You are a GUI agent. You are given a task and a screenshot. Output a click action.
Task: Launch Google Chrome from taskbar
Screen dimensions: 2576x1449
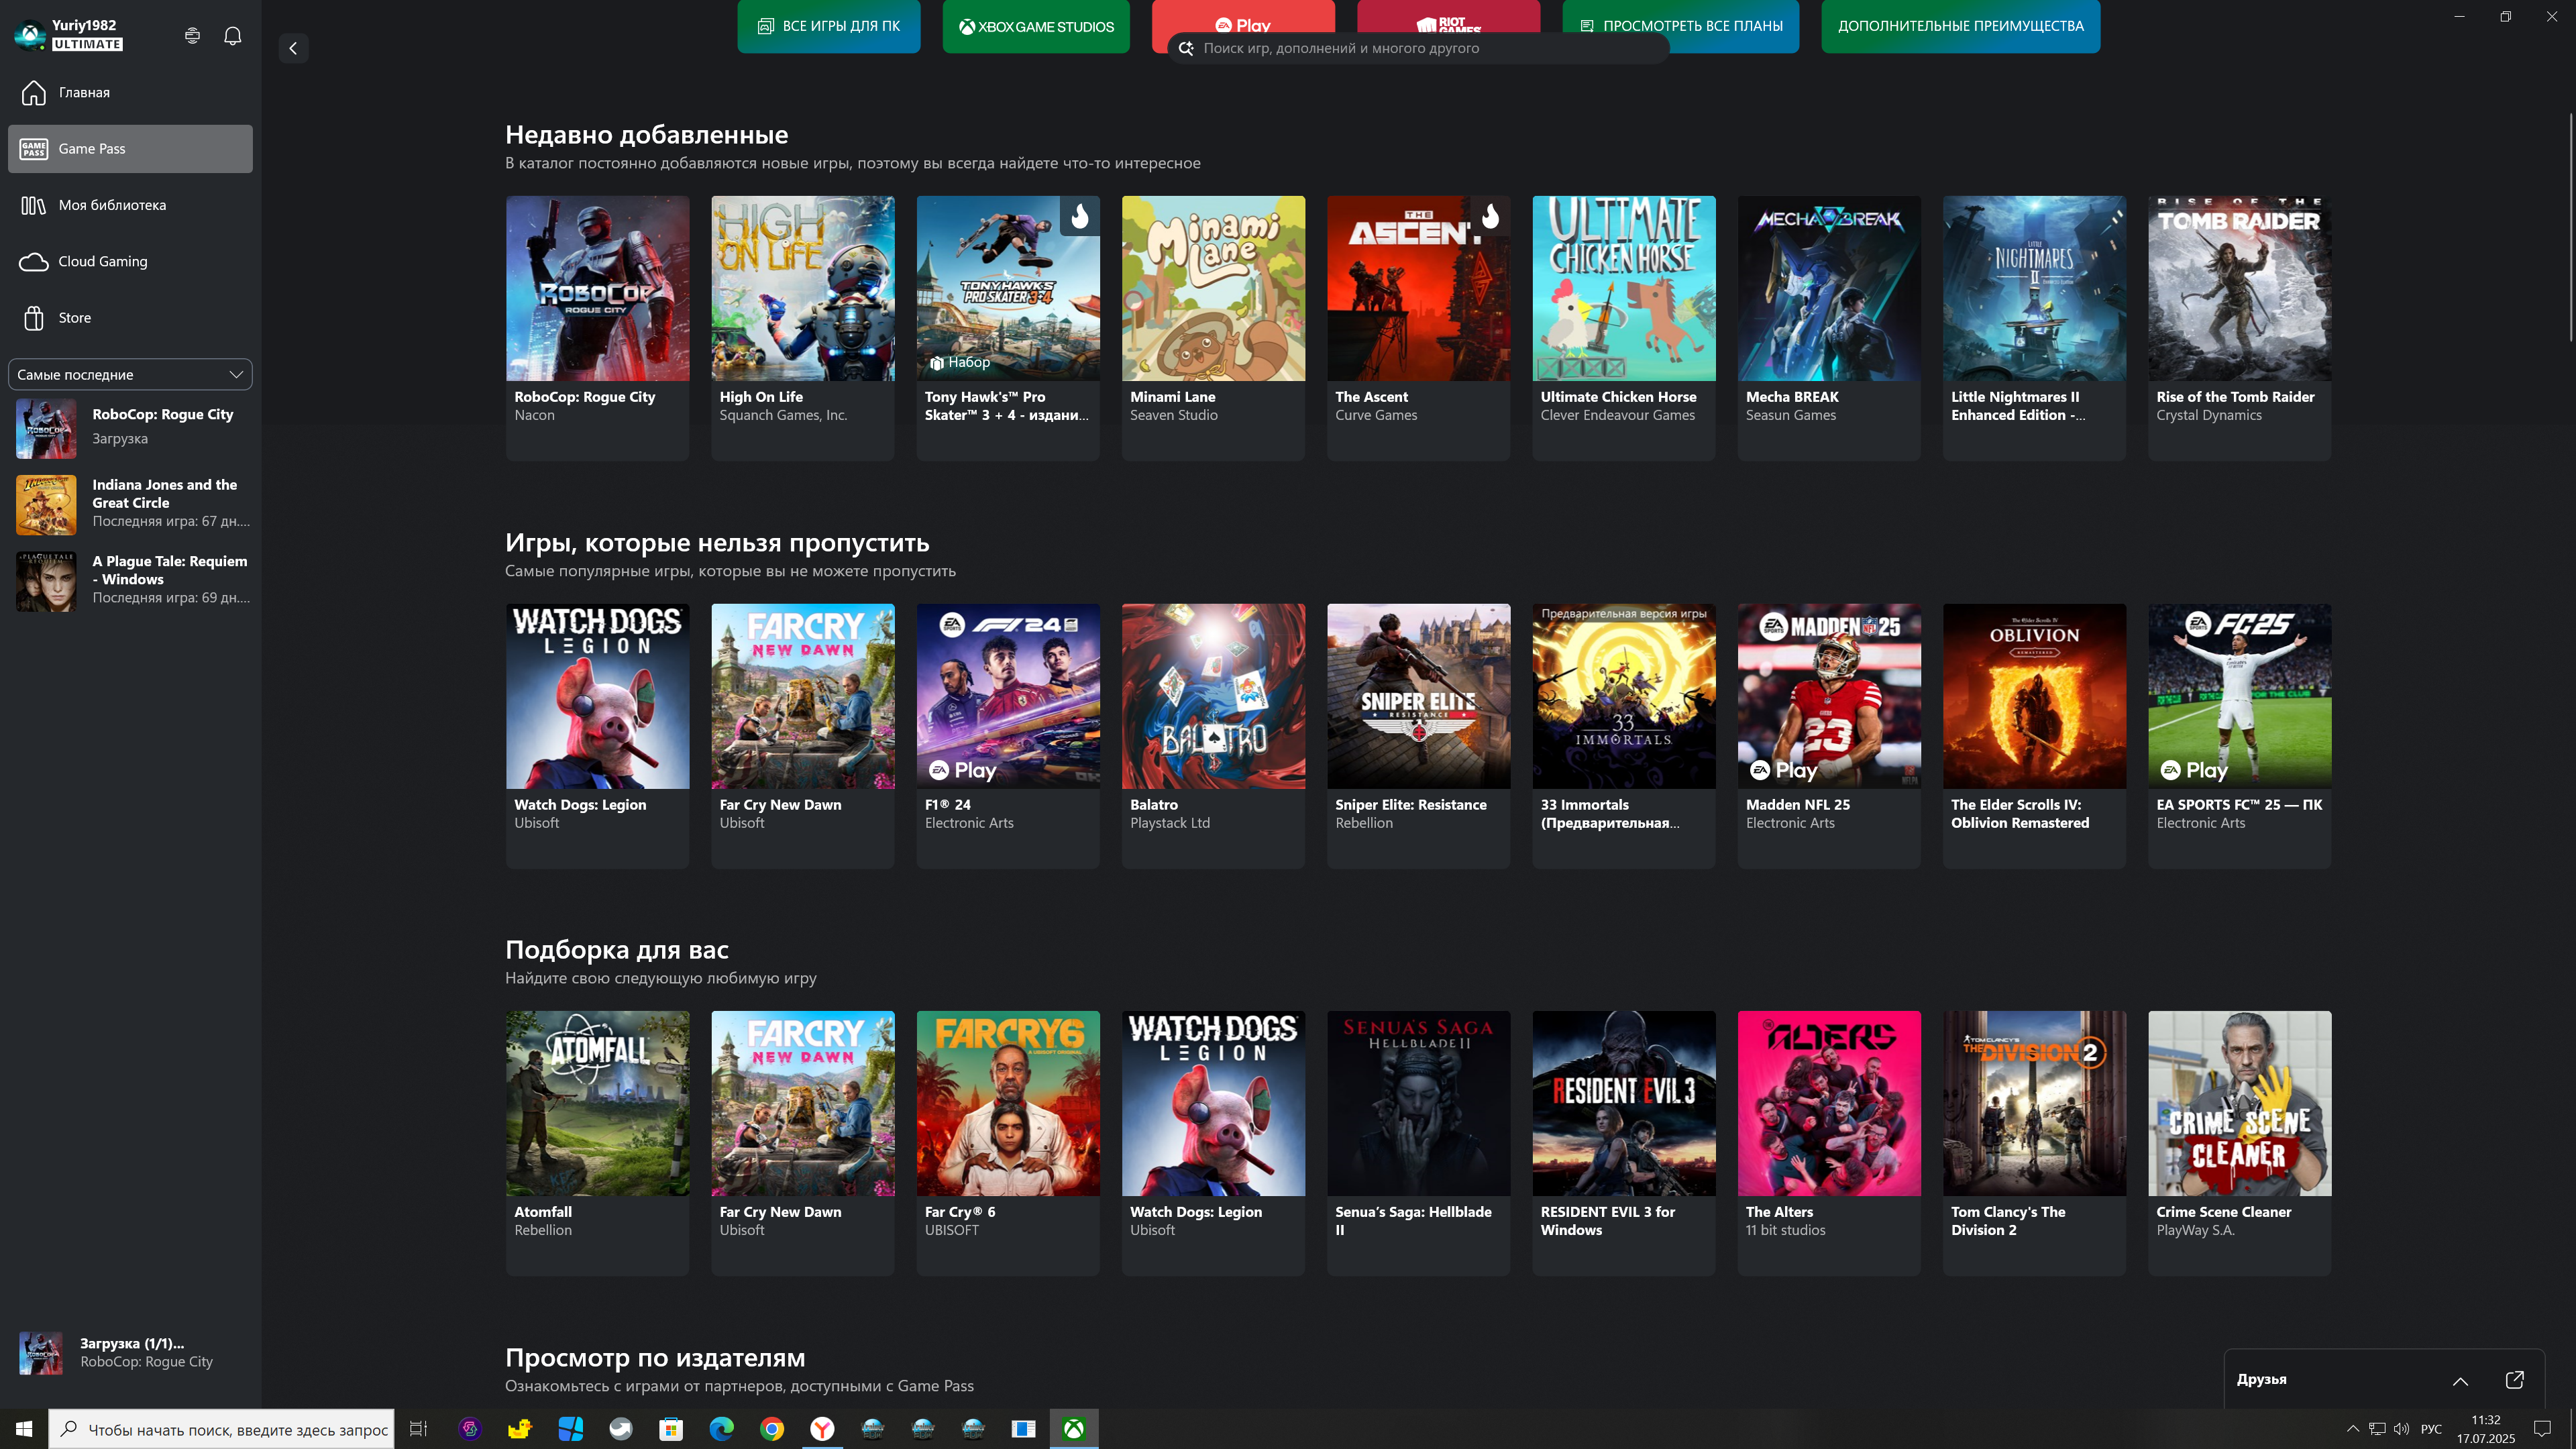click(x=771, y=1429)
